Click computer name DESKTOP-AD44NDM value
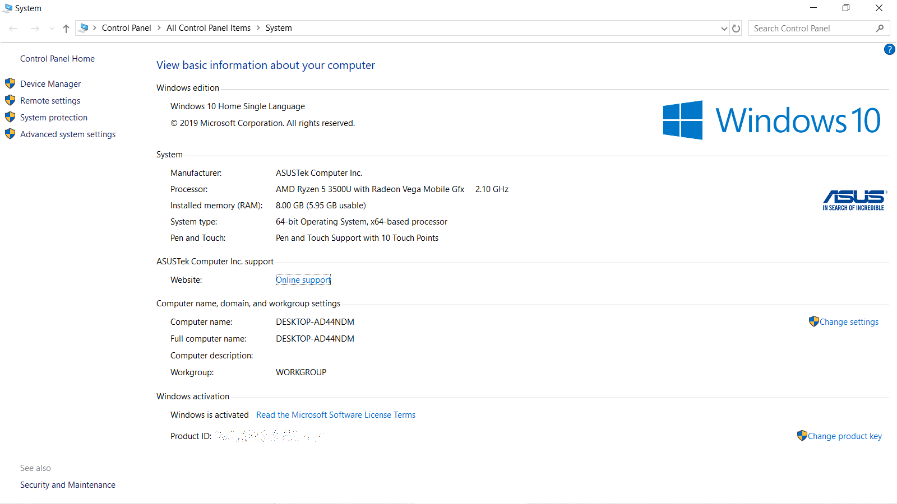 tap(315, 322)
